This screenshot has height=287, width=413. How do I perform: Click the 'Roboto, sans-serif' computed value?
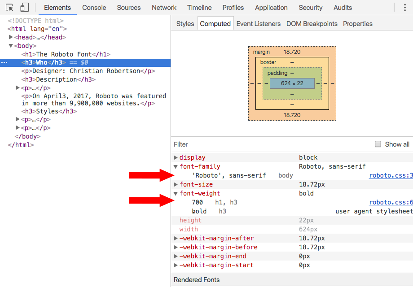tap(332, 166)
